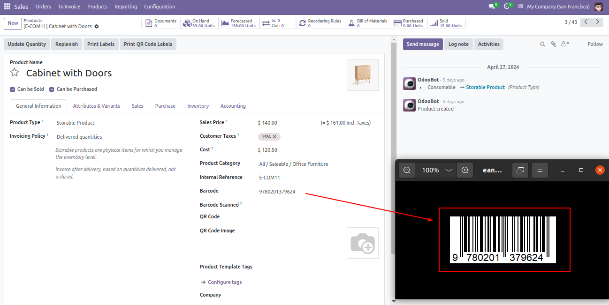
Task: Open Orders menu
Action: pyautogui.click(x=43, y=7)
